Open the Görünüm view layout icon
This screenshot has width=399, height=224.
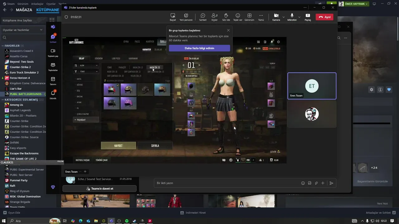click(x=249, y=17)
